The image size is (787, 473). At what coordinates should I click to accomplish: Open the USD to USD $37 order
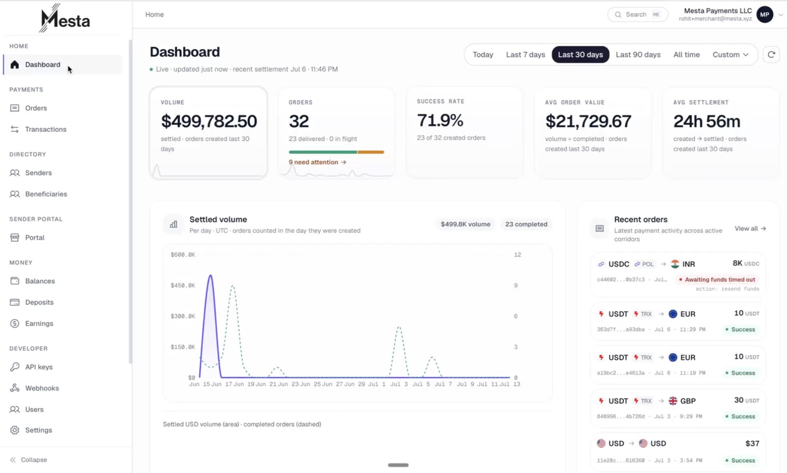(x=678, y=452)
